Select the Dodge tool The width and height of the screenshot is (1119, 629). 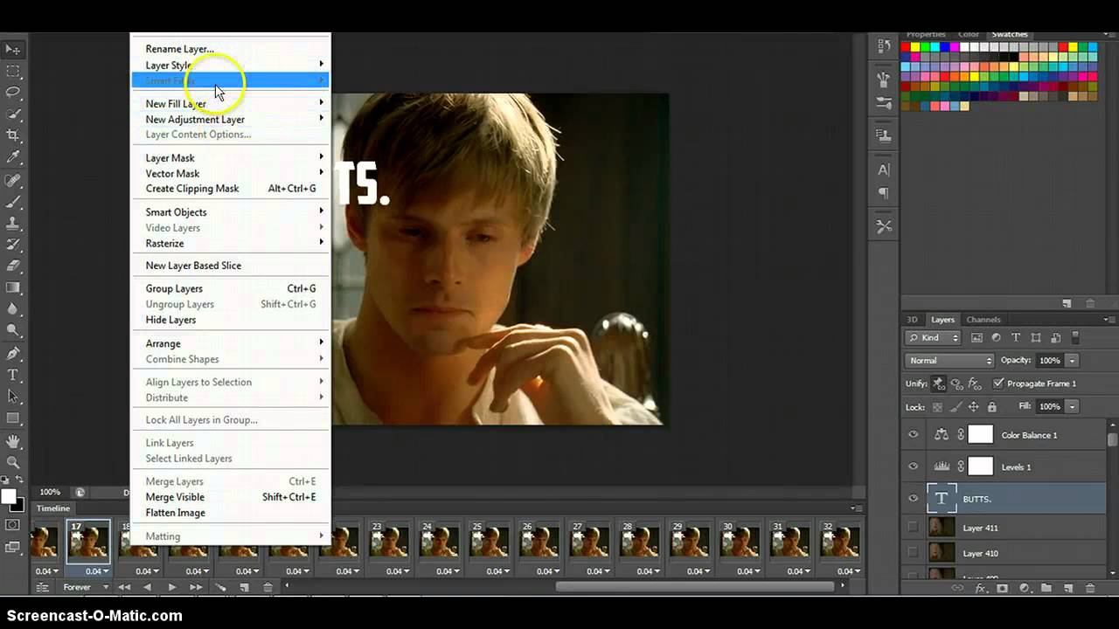coord(13,331)
